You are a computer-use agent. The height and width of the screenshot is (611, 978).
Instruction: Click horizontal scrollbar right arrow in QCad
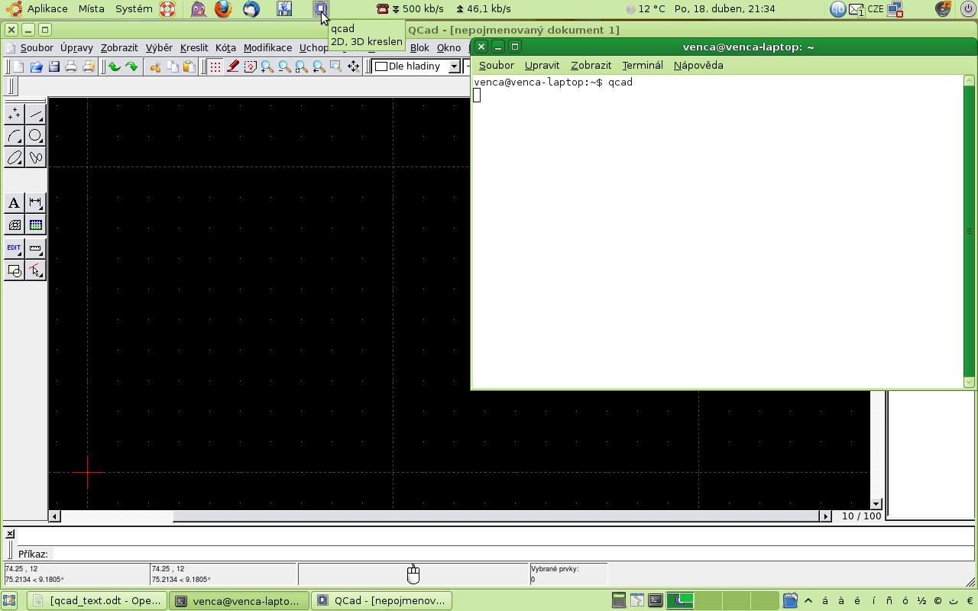tap(825, 516)
